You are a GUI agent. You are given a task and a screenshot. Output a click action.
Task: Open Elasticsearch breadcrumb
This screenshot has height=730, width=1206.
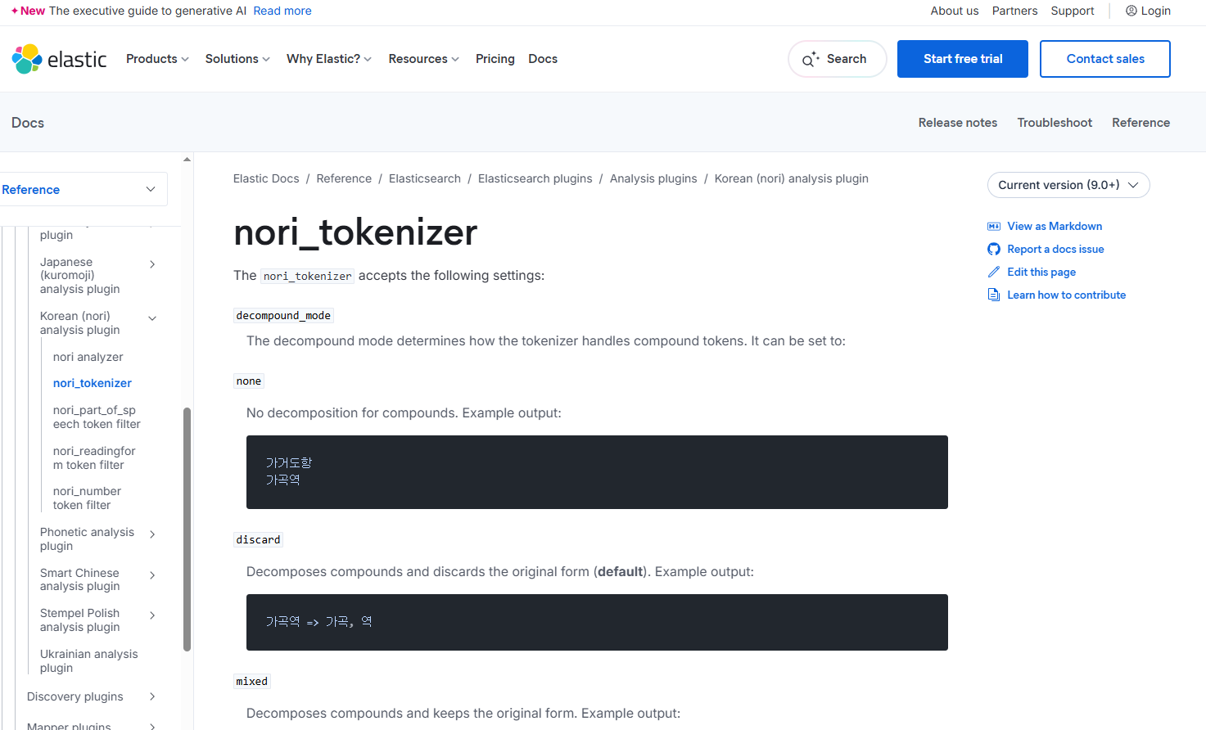pos(425,178)
